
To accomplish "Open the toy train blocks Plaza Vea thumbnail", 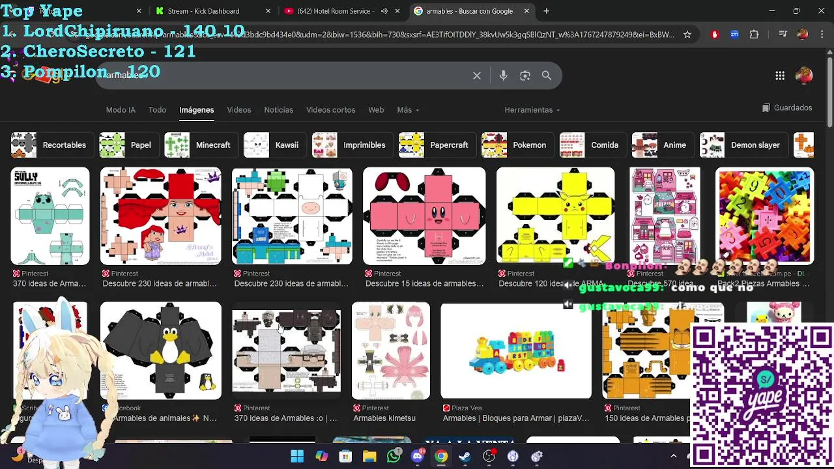I will 516,350.
